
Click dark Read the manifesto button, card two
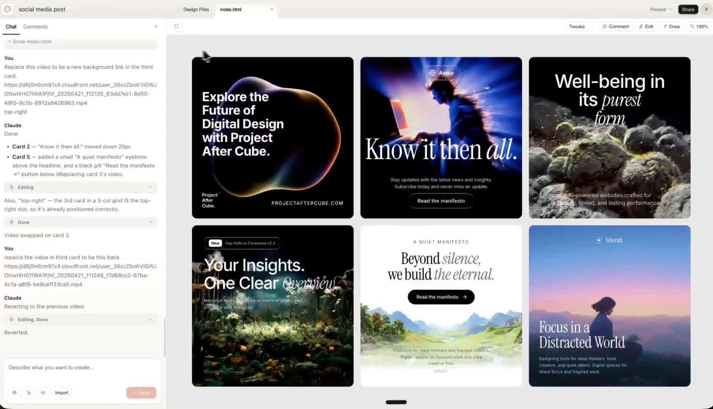[x=441, y=201]
